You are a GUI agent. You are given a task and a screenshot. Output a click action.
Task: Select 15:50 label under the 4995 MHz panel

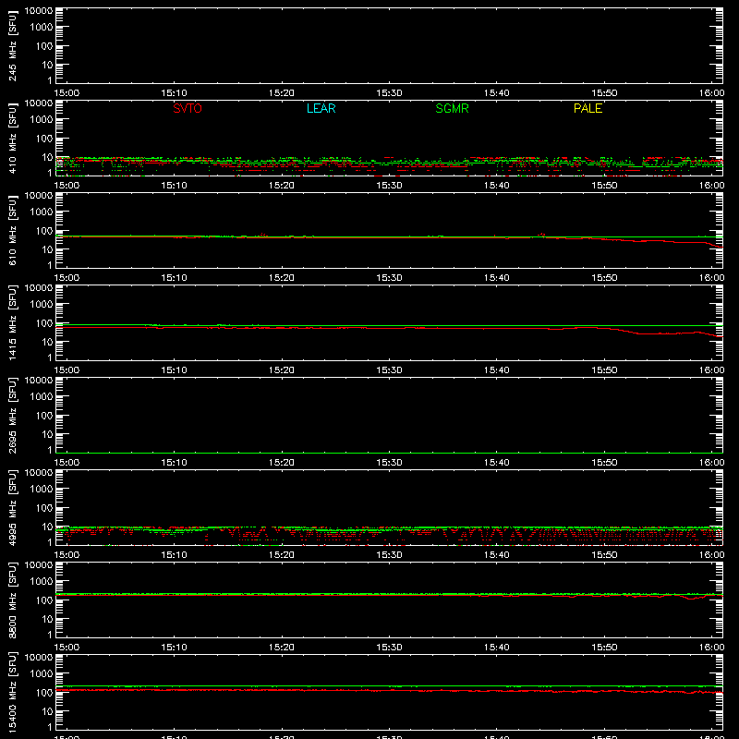[x=604, y=555]
